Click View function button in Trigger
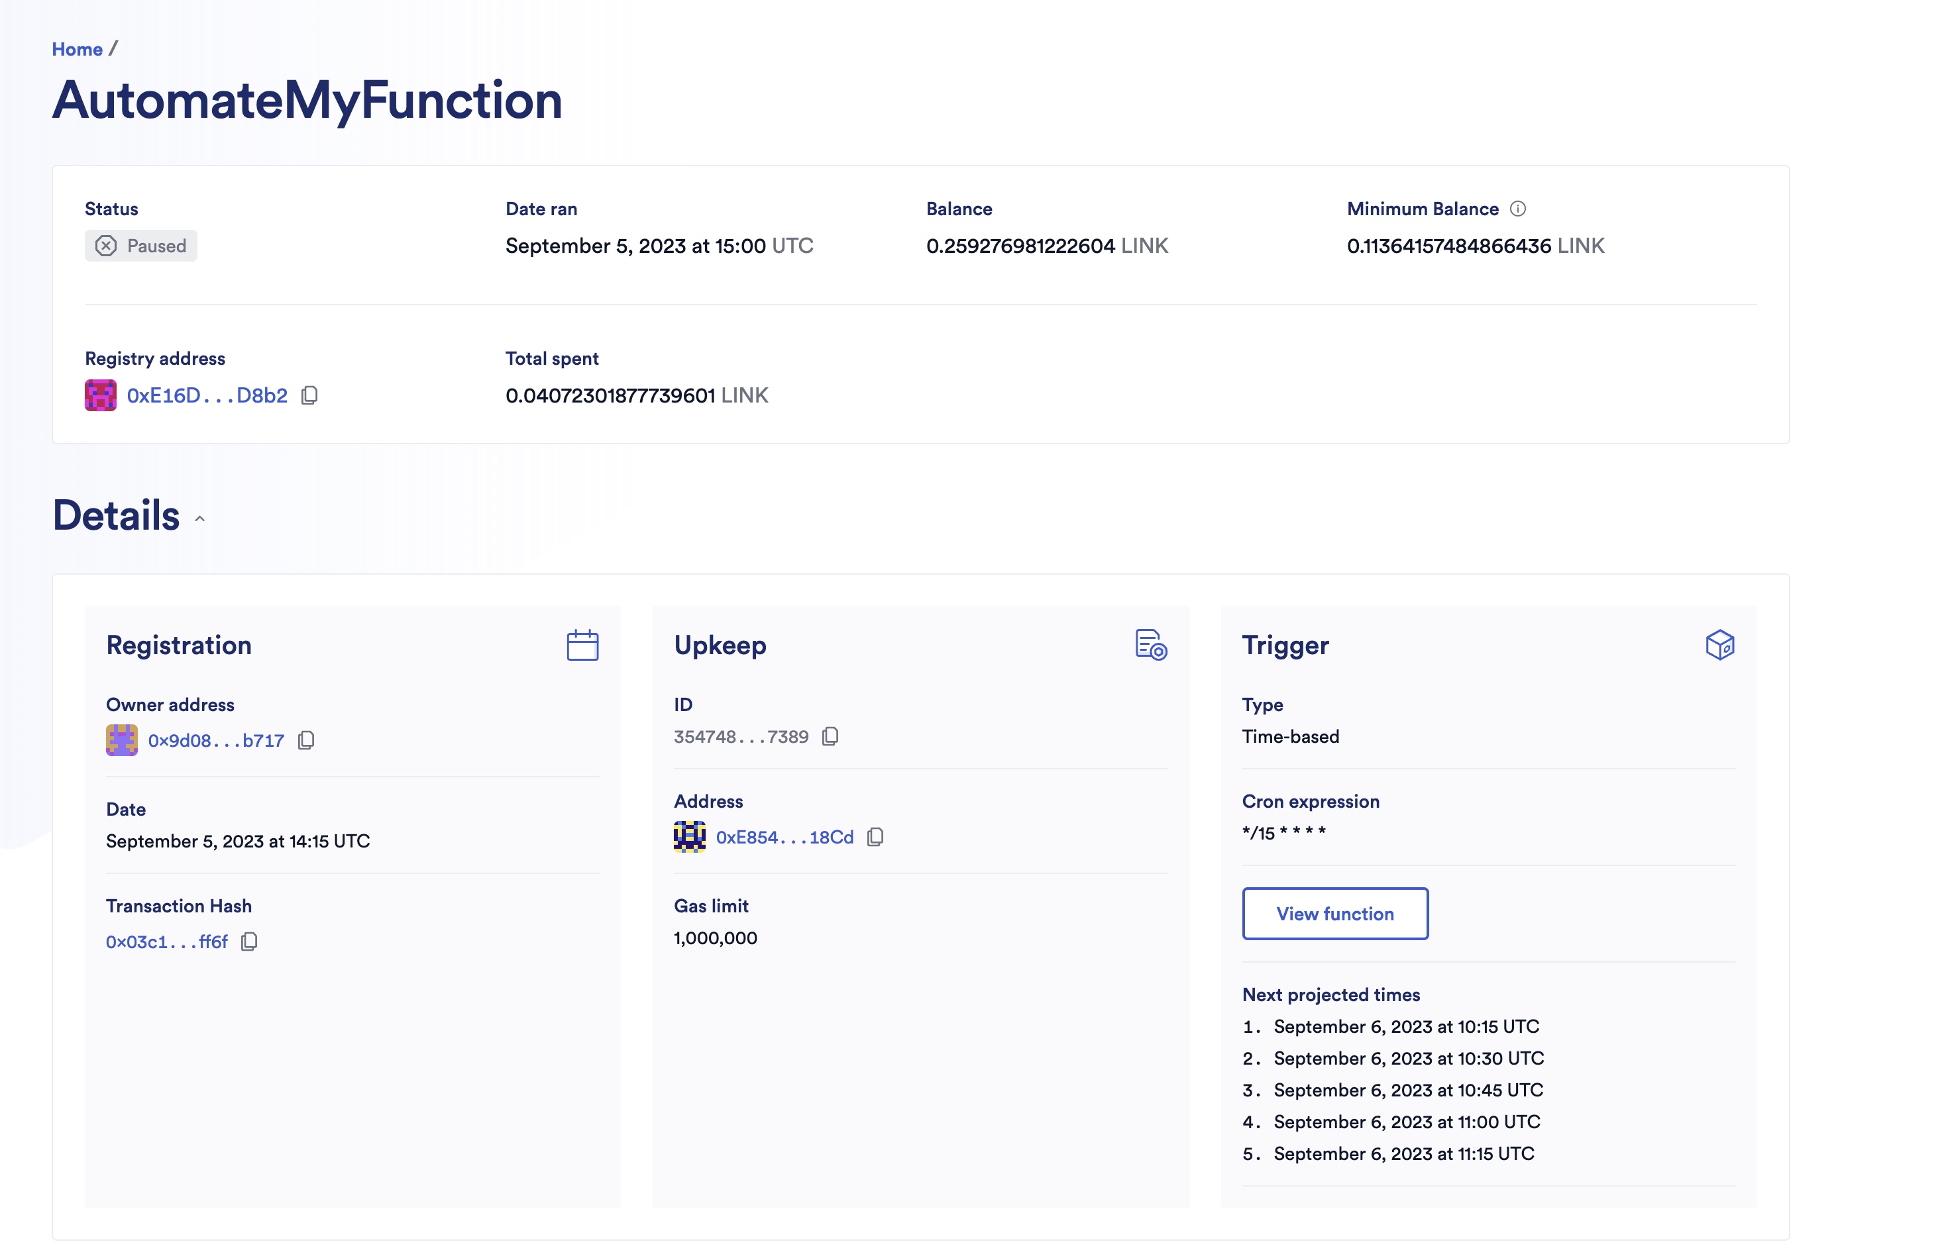 pyautogui.click(x=1334, y=912)
